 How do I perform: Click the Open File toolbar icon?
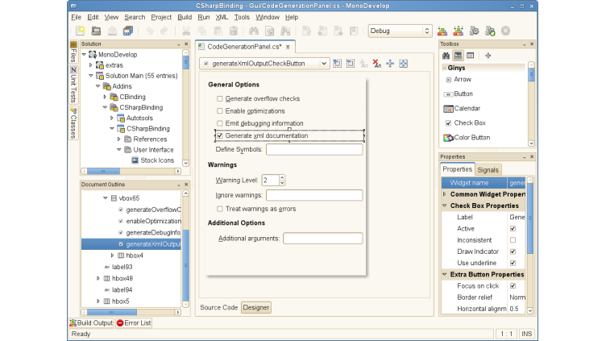96,31
